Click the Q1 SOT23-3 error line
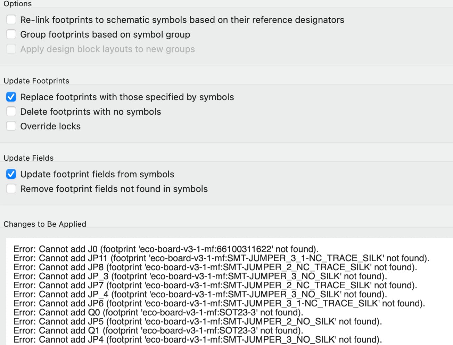 click(x=158, y=330)
